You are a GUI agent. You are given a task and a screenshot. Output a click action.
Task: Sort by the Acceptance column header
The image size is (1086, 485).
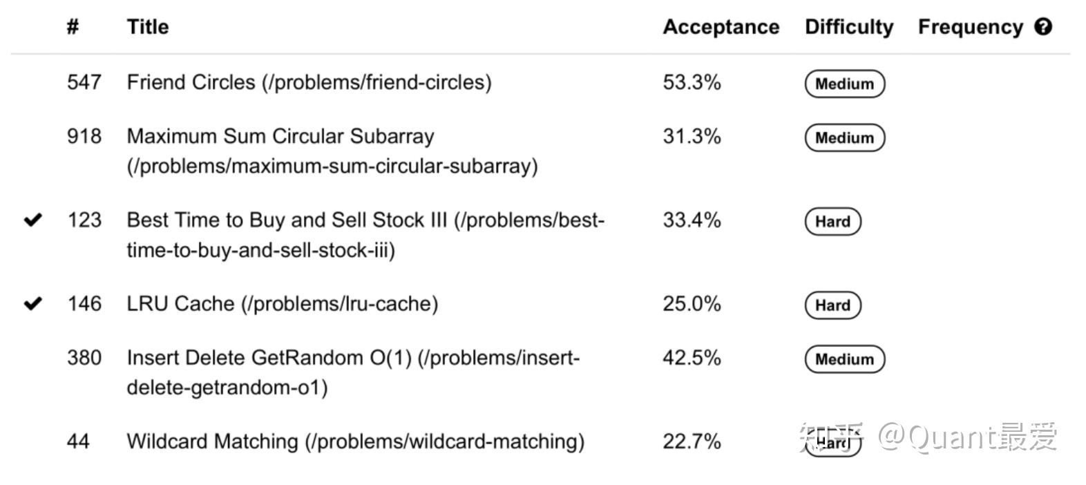[x=721, y=27]
